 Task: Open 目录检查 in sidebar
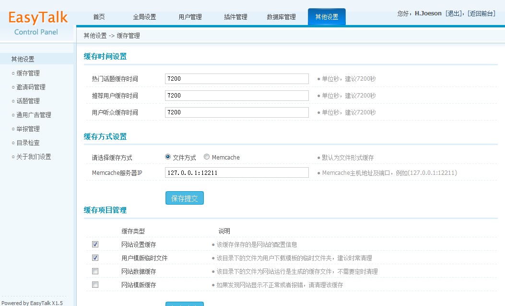click(28, 143)
